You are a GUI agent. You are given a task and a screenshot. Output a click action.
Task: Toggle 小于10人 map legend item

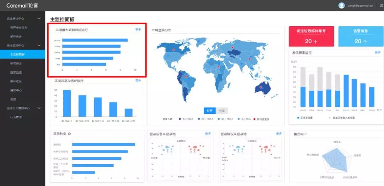pos(245,119)
